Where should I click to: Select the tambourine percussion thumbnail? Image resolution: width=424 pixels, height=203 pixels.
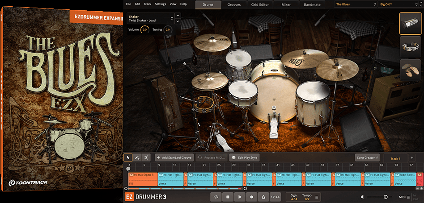click(x=410, y=47)
